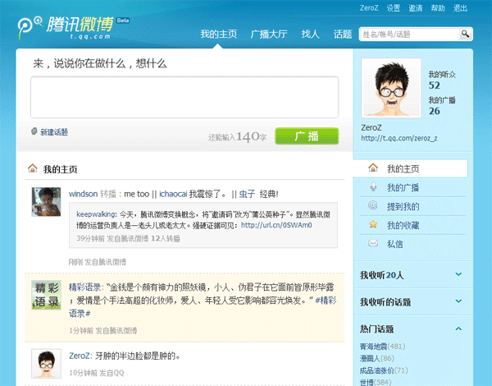Click the @ icon for 提到我的
This screenshot has height=386, width=492.
372,205
